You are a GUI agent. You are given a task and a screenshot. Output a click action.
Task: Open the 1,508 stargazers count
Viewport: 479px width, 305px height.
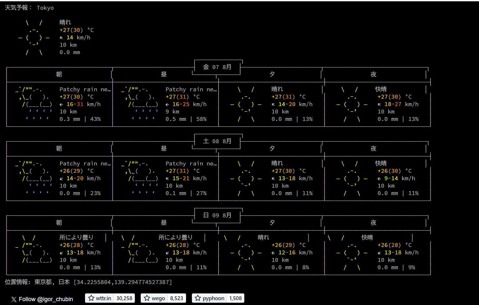pyautogui.click(x=236, y=298)
